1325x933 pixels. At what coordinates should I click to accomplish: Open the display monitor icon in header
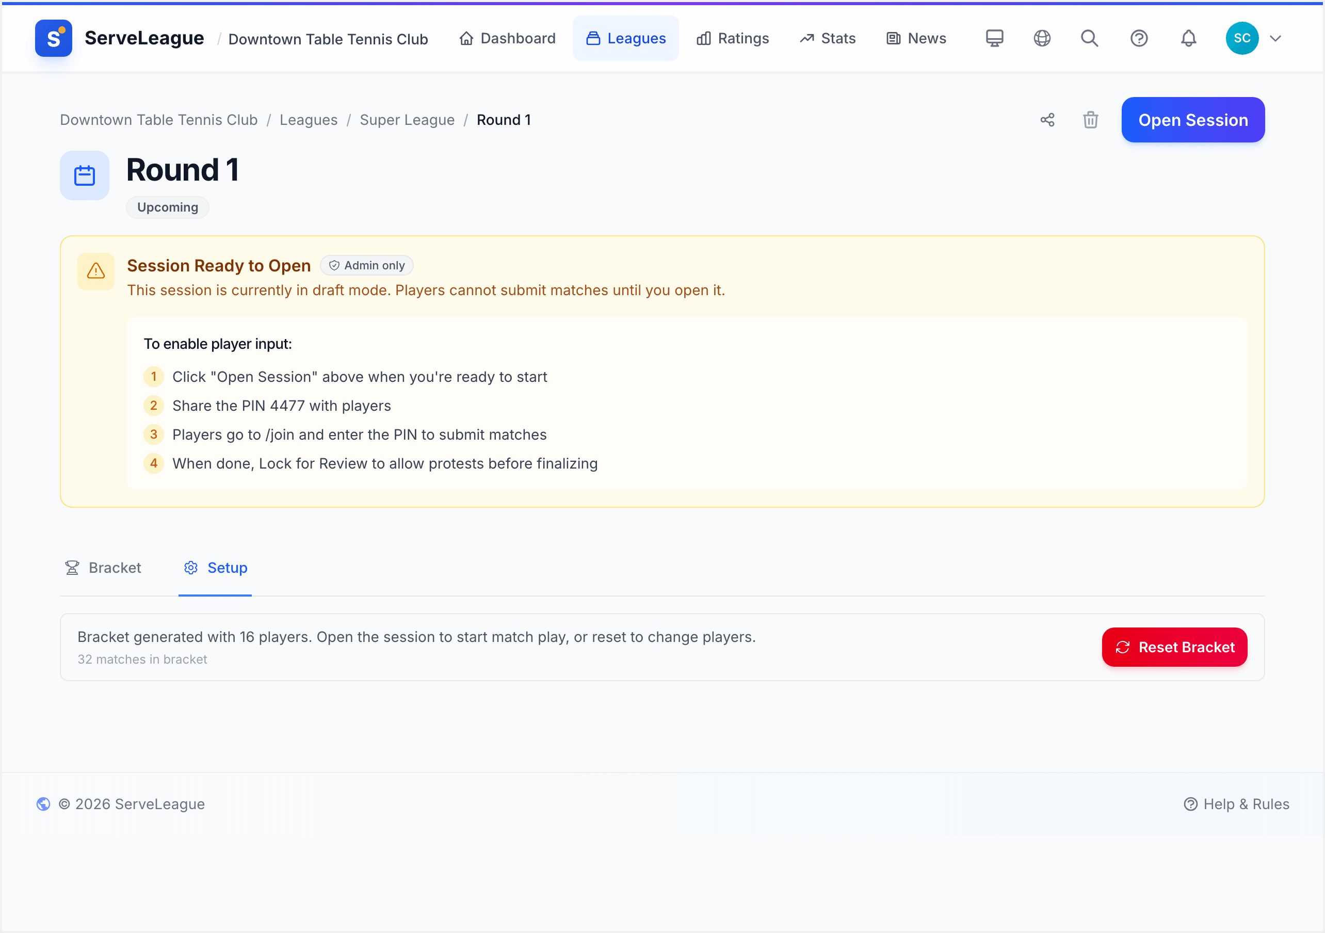pyautogui.click(x=994, y=38)
